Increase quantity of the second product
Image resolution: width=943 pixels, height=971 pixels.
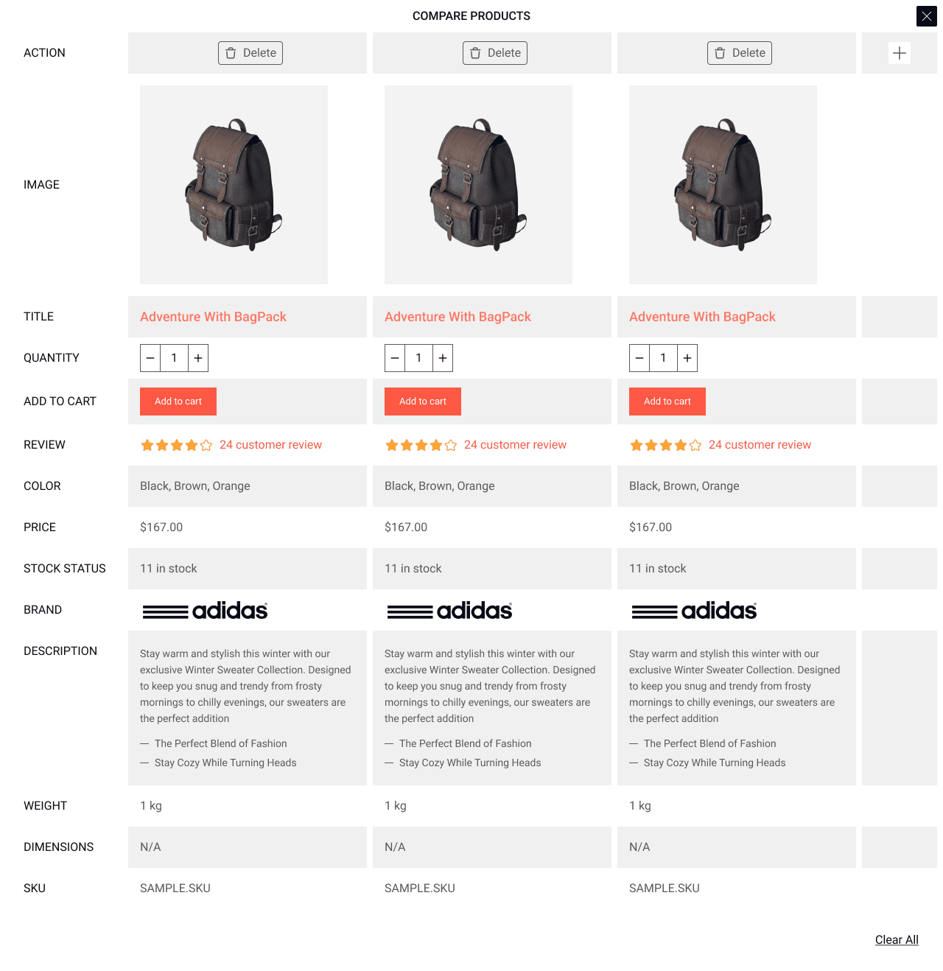443,358
